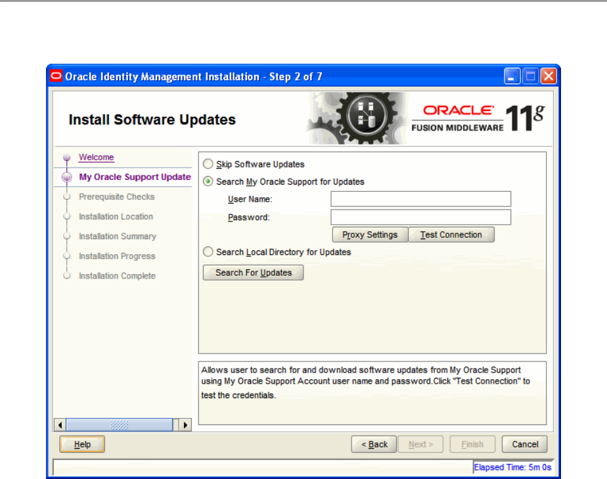Viewport: 607px width, 479px height.
Task: Click the Elapsed Time status text
Action: pyautogui.click(x=512, y=467)
